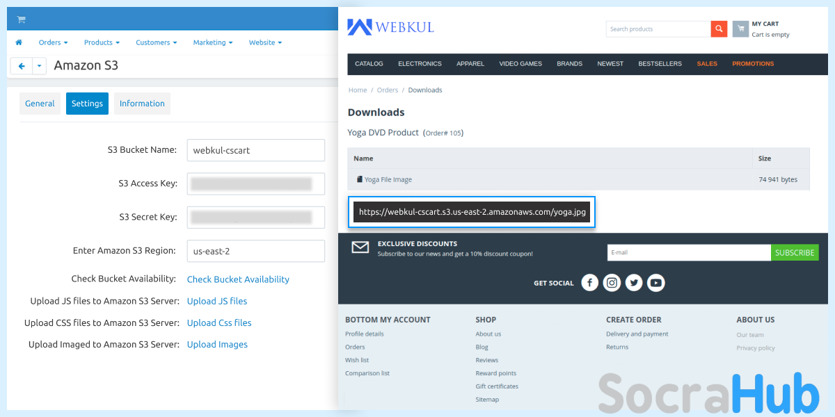This screenshot has height=417, width=835.
Task: Open the BRANDS menu item
Action: tap(570, 64)
